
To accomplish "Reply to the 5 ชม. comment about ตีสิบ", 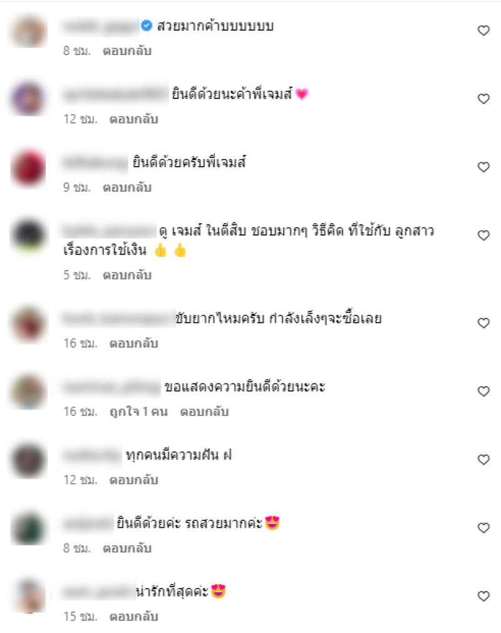I will 127,275.
